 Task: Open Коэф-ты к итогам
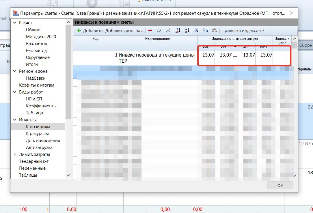(x=37, y=85)
